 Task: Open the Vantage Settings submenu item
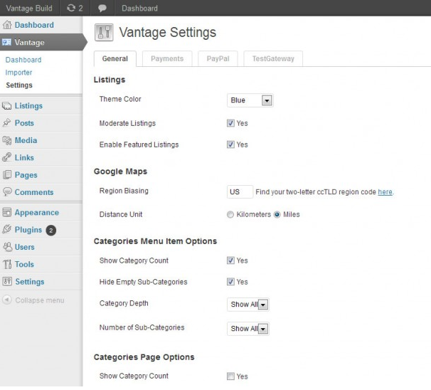19,85
